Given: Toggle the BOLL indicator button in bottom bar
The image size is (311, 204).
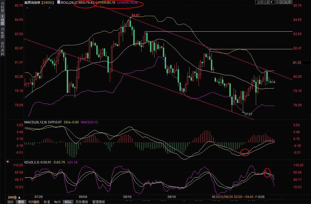Looking at the screenshot, I should click(68, 202).
